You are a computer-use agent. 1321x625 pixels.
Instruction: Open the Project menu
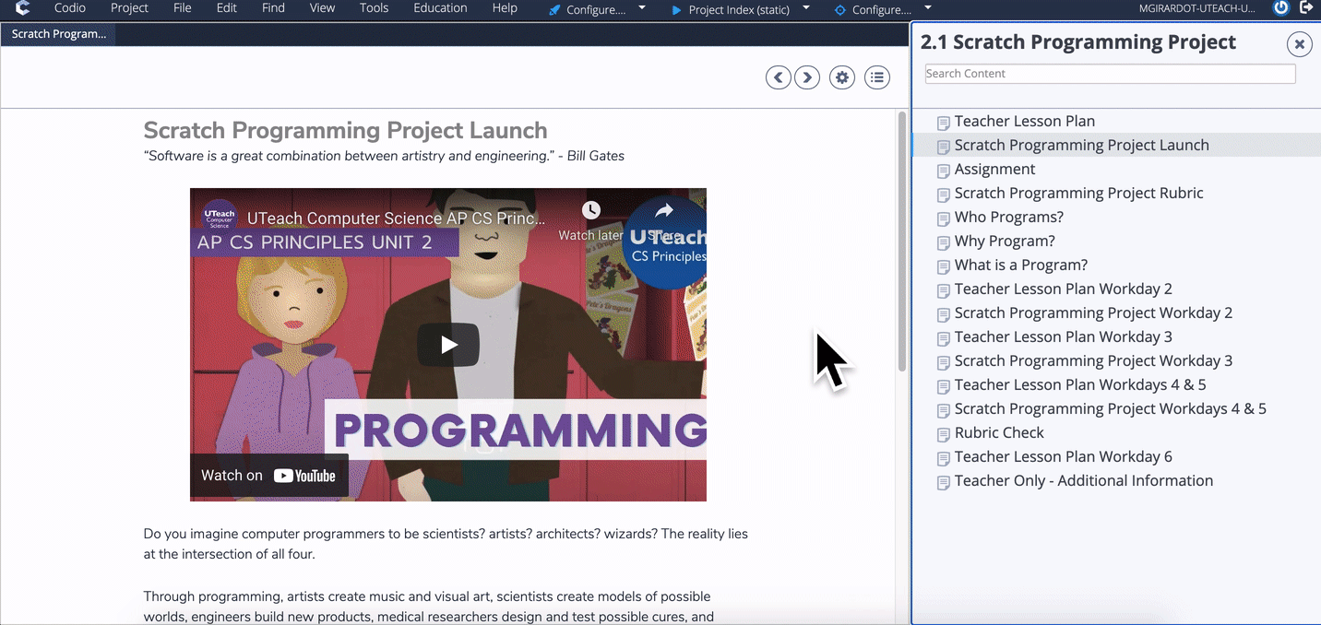pyautogui.click(x=129, y=8)
